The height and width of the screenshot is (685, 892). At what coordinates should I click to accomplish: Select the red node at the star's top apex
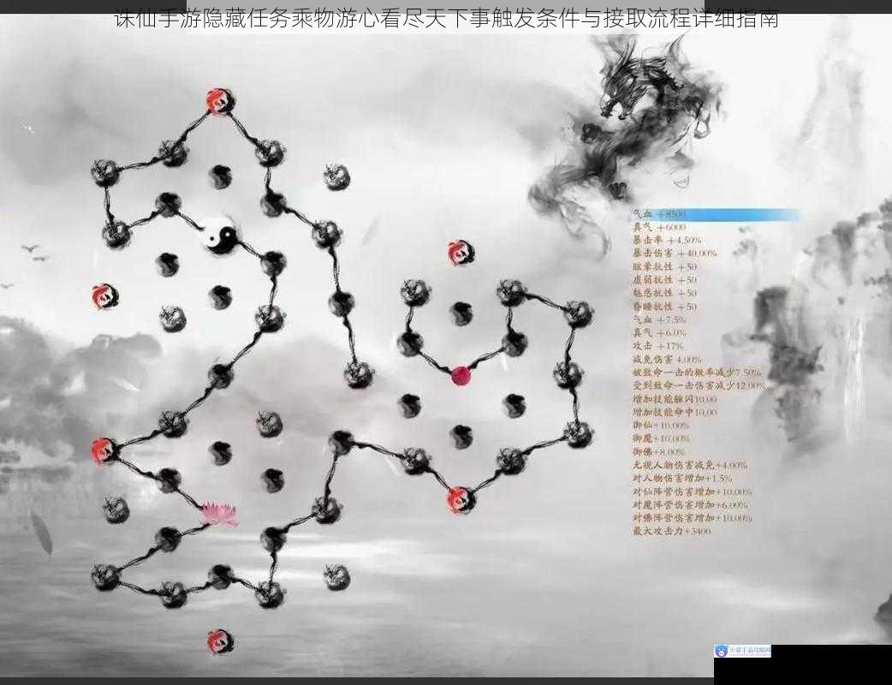(x=220, y=101)
